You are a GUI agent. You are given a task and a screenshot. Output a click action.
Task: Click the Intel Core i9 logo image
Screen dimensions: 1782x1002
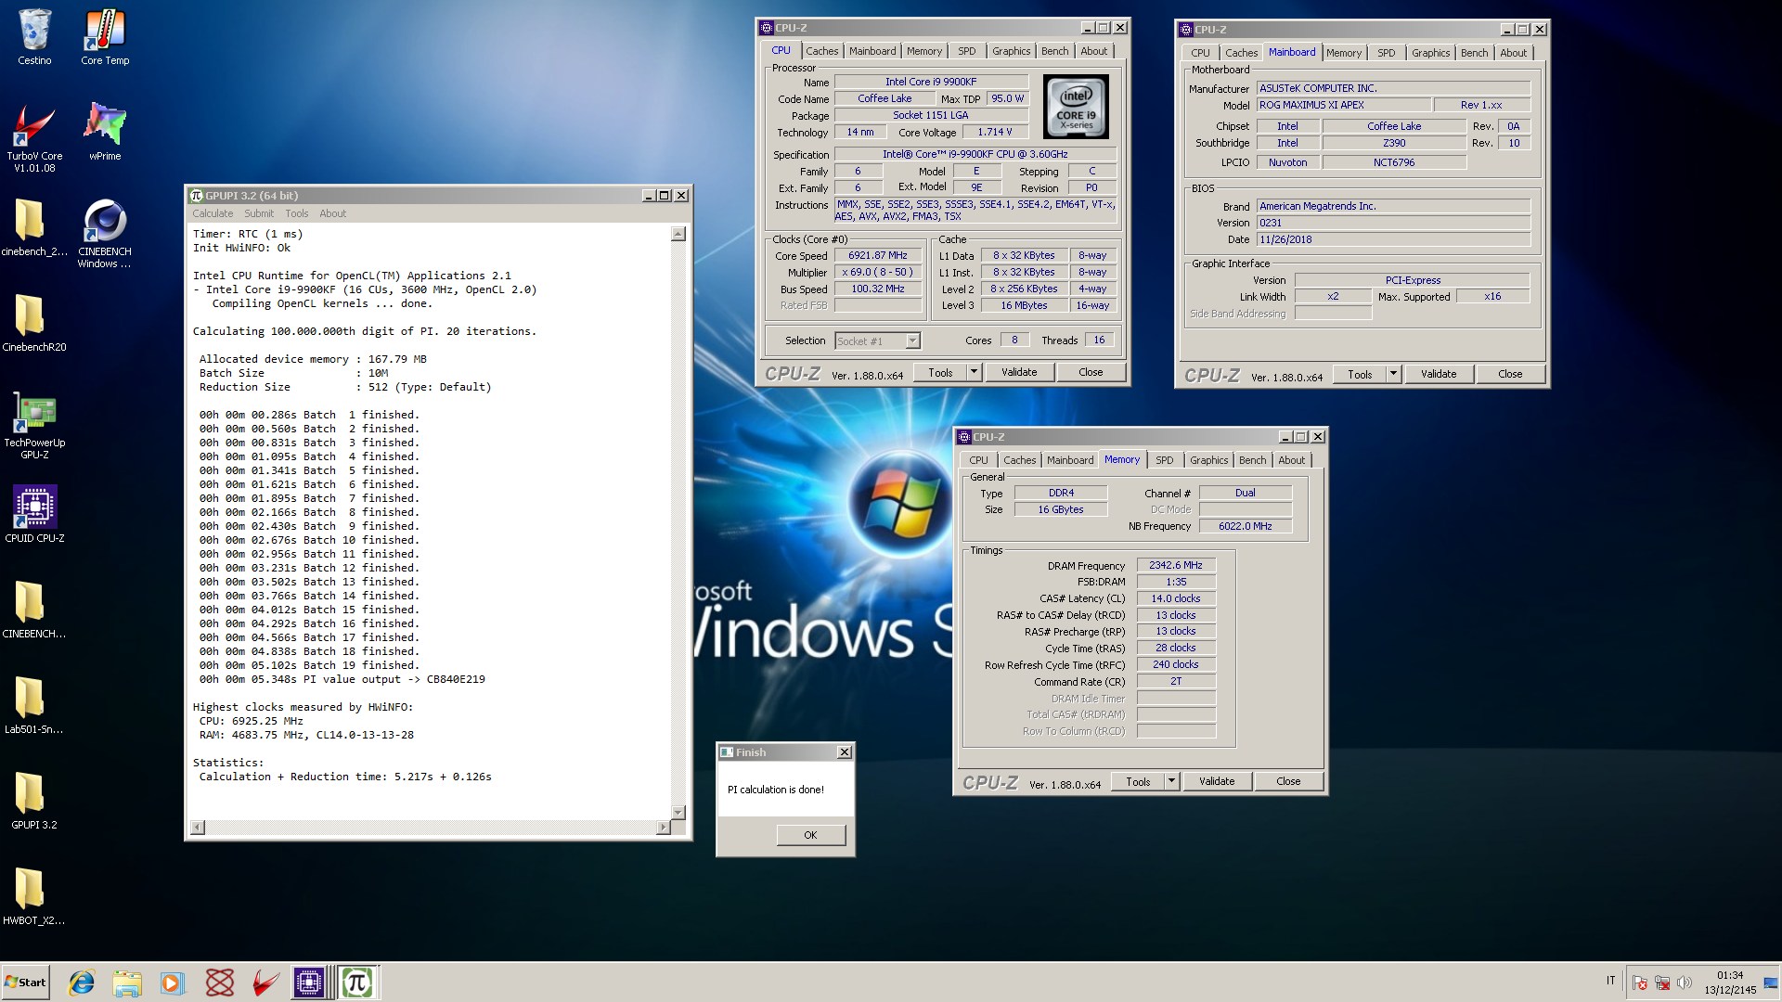coord(1076,108)
